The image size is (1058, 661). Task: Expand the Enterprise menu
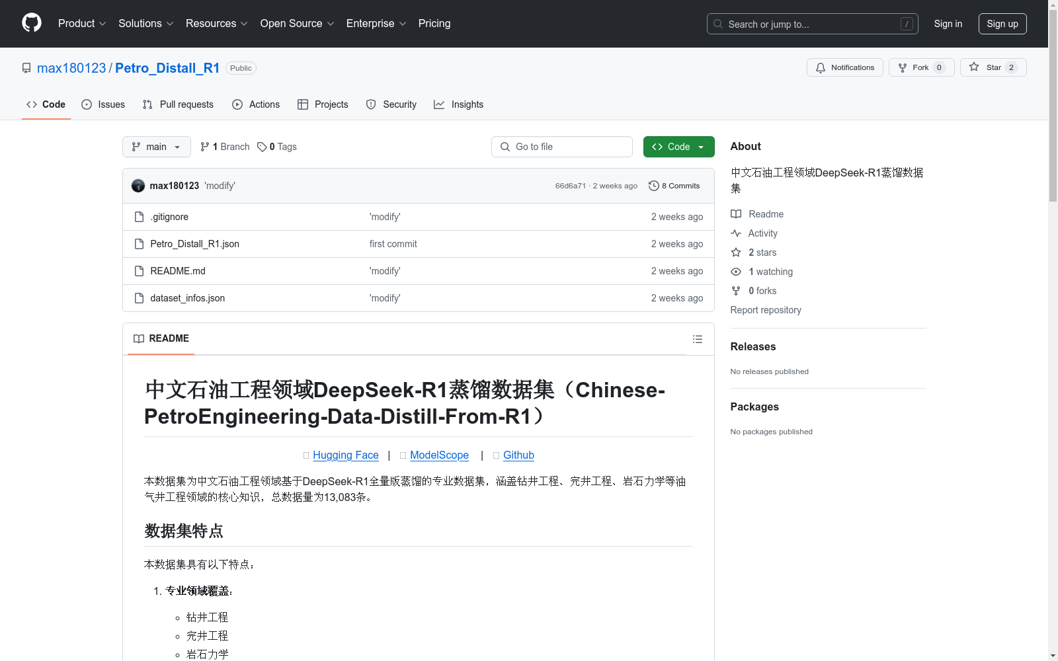(376, 23)
